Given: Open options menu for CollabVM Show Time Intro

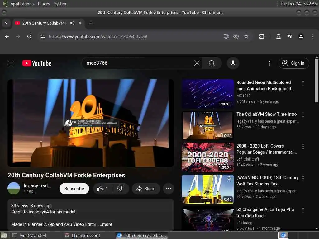Looking at the screenshot, I should pyautogui.click(x=303, y=115).
